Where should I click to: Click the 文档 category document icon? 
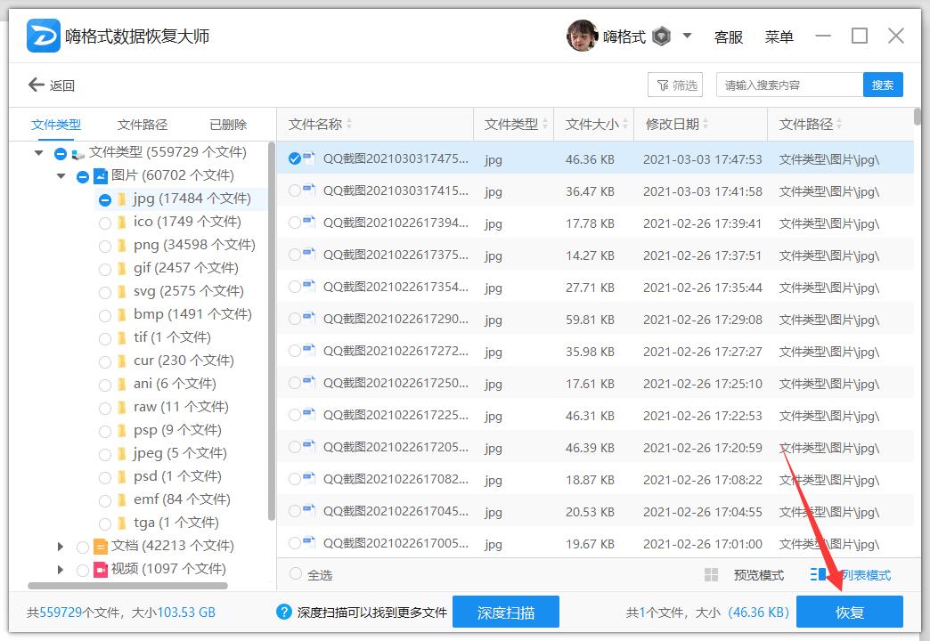[101, 546]
